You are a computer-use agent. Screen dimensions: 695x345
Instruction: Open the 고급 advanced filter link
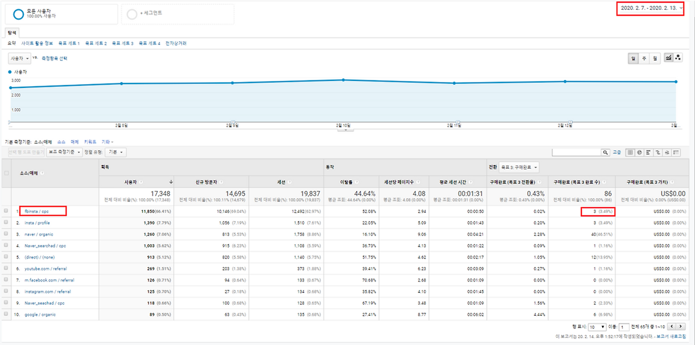(x=617, y=152)
